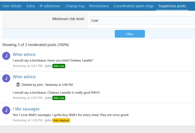The height and width of the screenshot is (133, 195).
Task: Click the 'Minimum risk level:' label
Action: coord(69,19)
